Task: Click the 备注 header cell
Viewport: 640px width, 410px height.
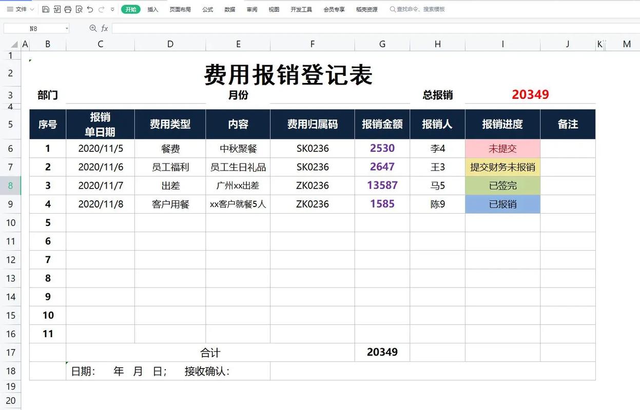Action: point(568,124)
